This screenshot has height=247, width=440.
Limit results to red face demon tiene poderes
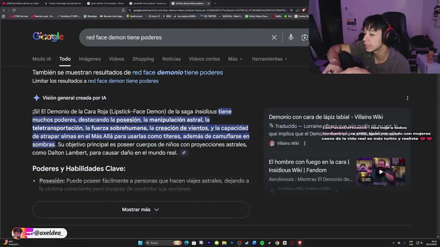[123, 81]
